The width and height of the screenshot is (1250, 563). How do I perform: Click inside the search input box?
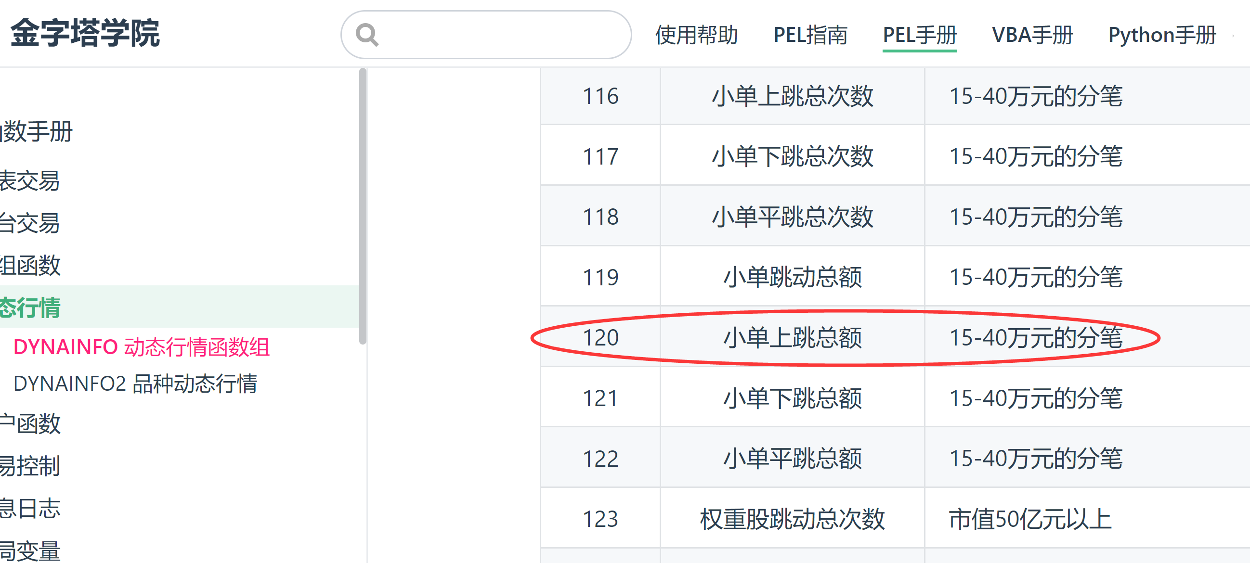point(500,35)
